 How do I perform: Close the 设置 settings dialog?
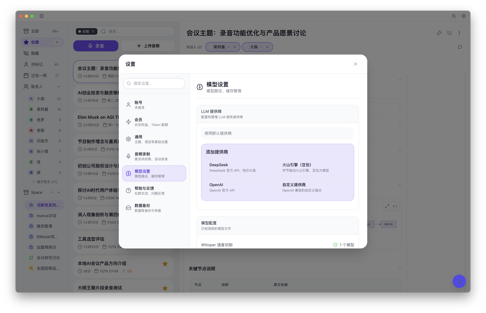(x=355, y=64)
